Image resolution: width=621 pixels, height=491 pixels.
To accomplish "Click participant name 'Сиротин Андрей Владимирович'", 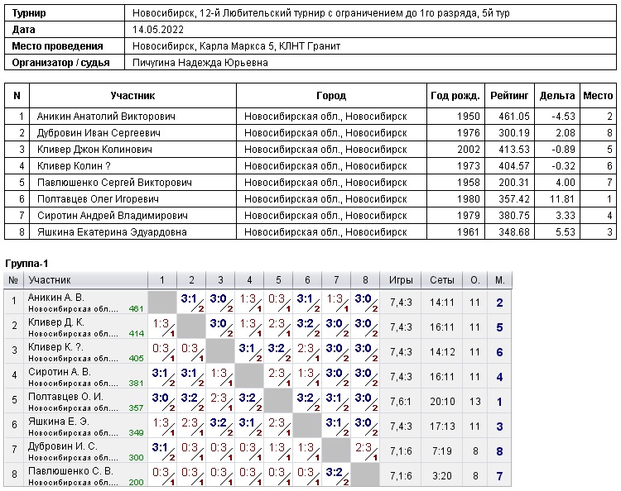I will coord(113,216).
